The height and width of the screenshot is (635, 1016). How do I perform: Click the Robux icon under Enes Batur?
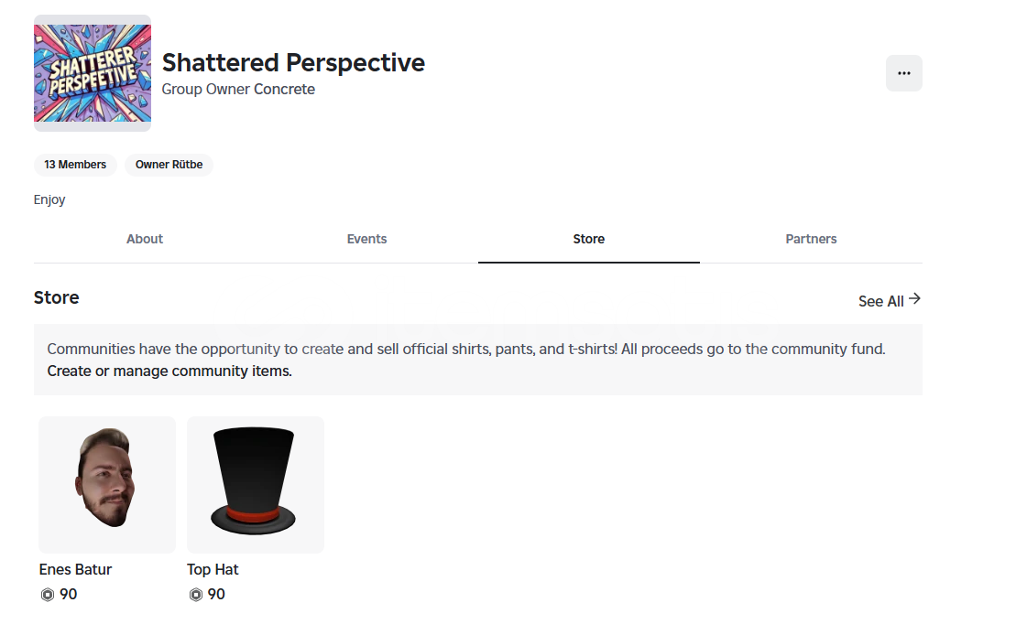48,595
